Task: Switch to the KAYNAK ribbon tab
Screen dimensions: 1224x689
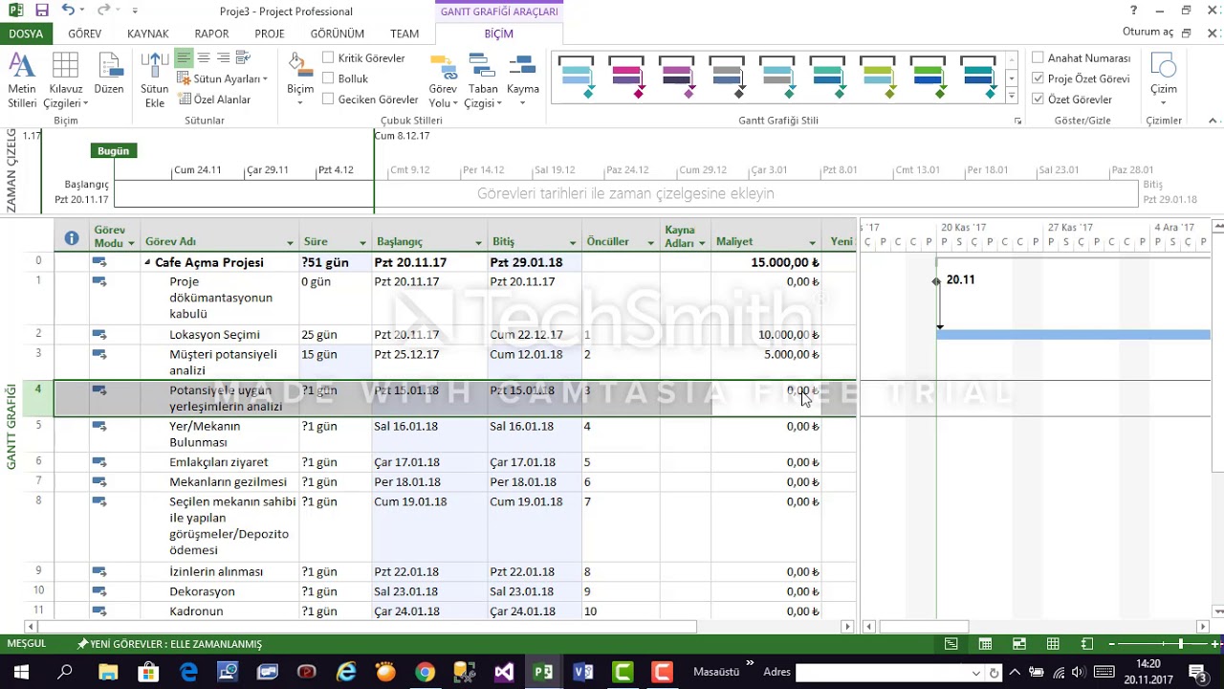Action: [x=148, y=33]
